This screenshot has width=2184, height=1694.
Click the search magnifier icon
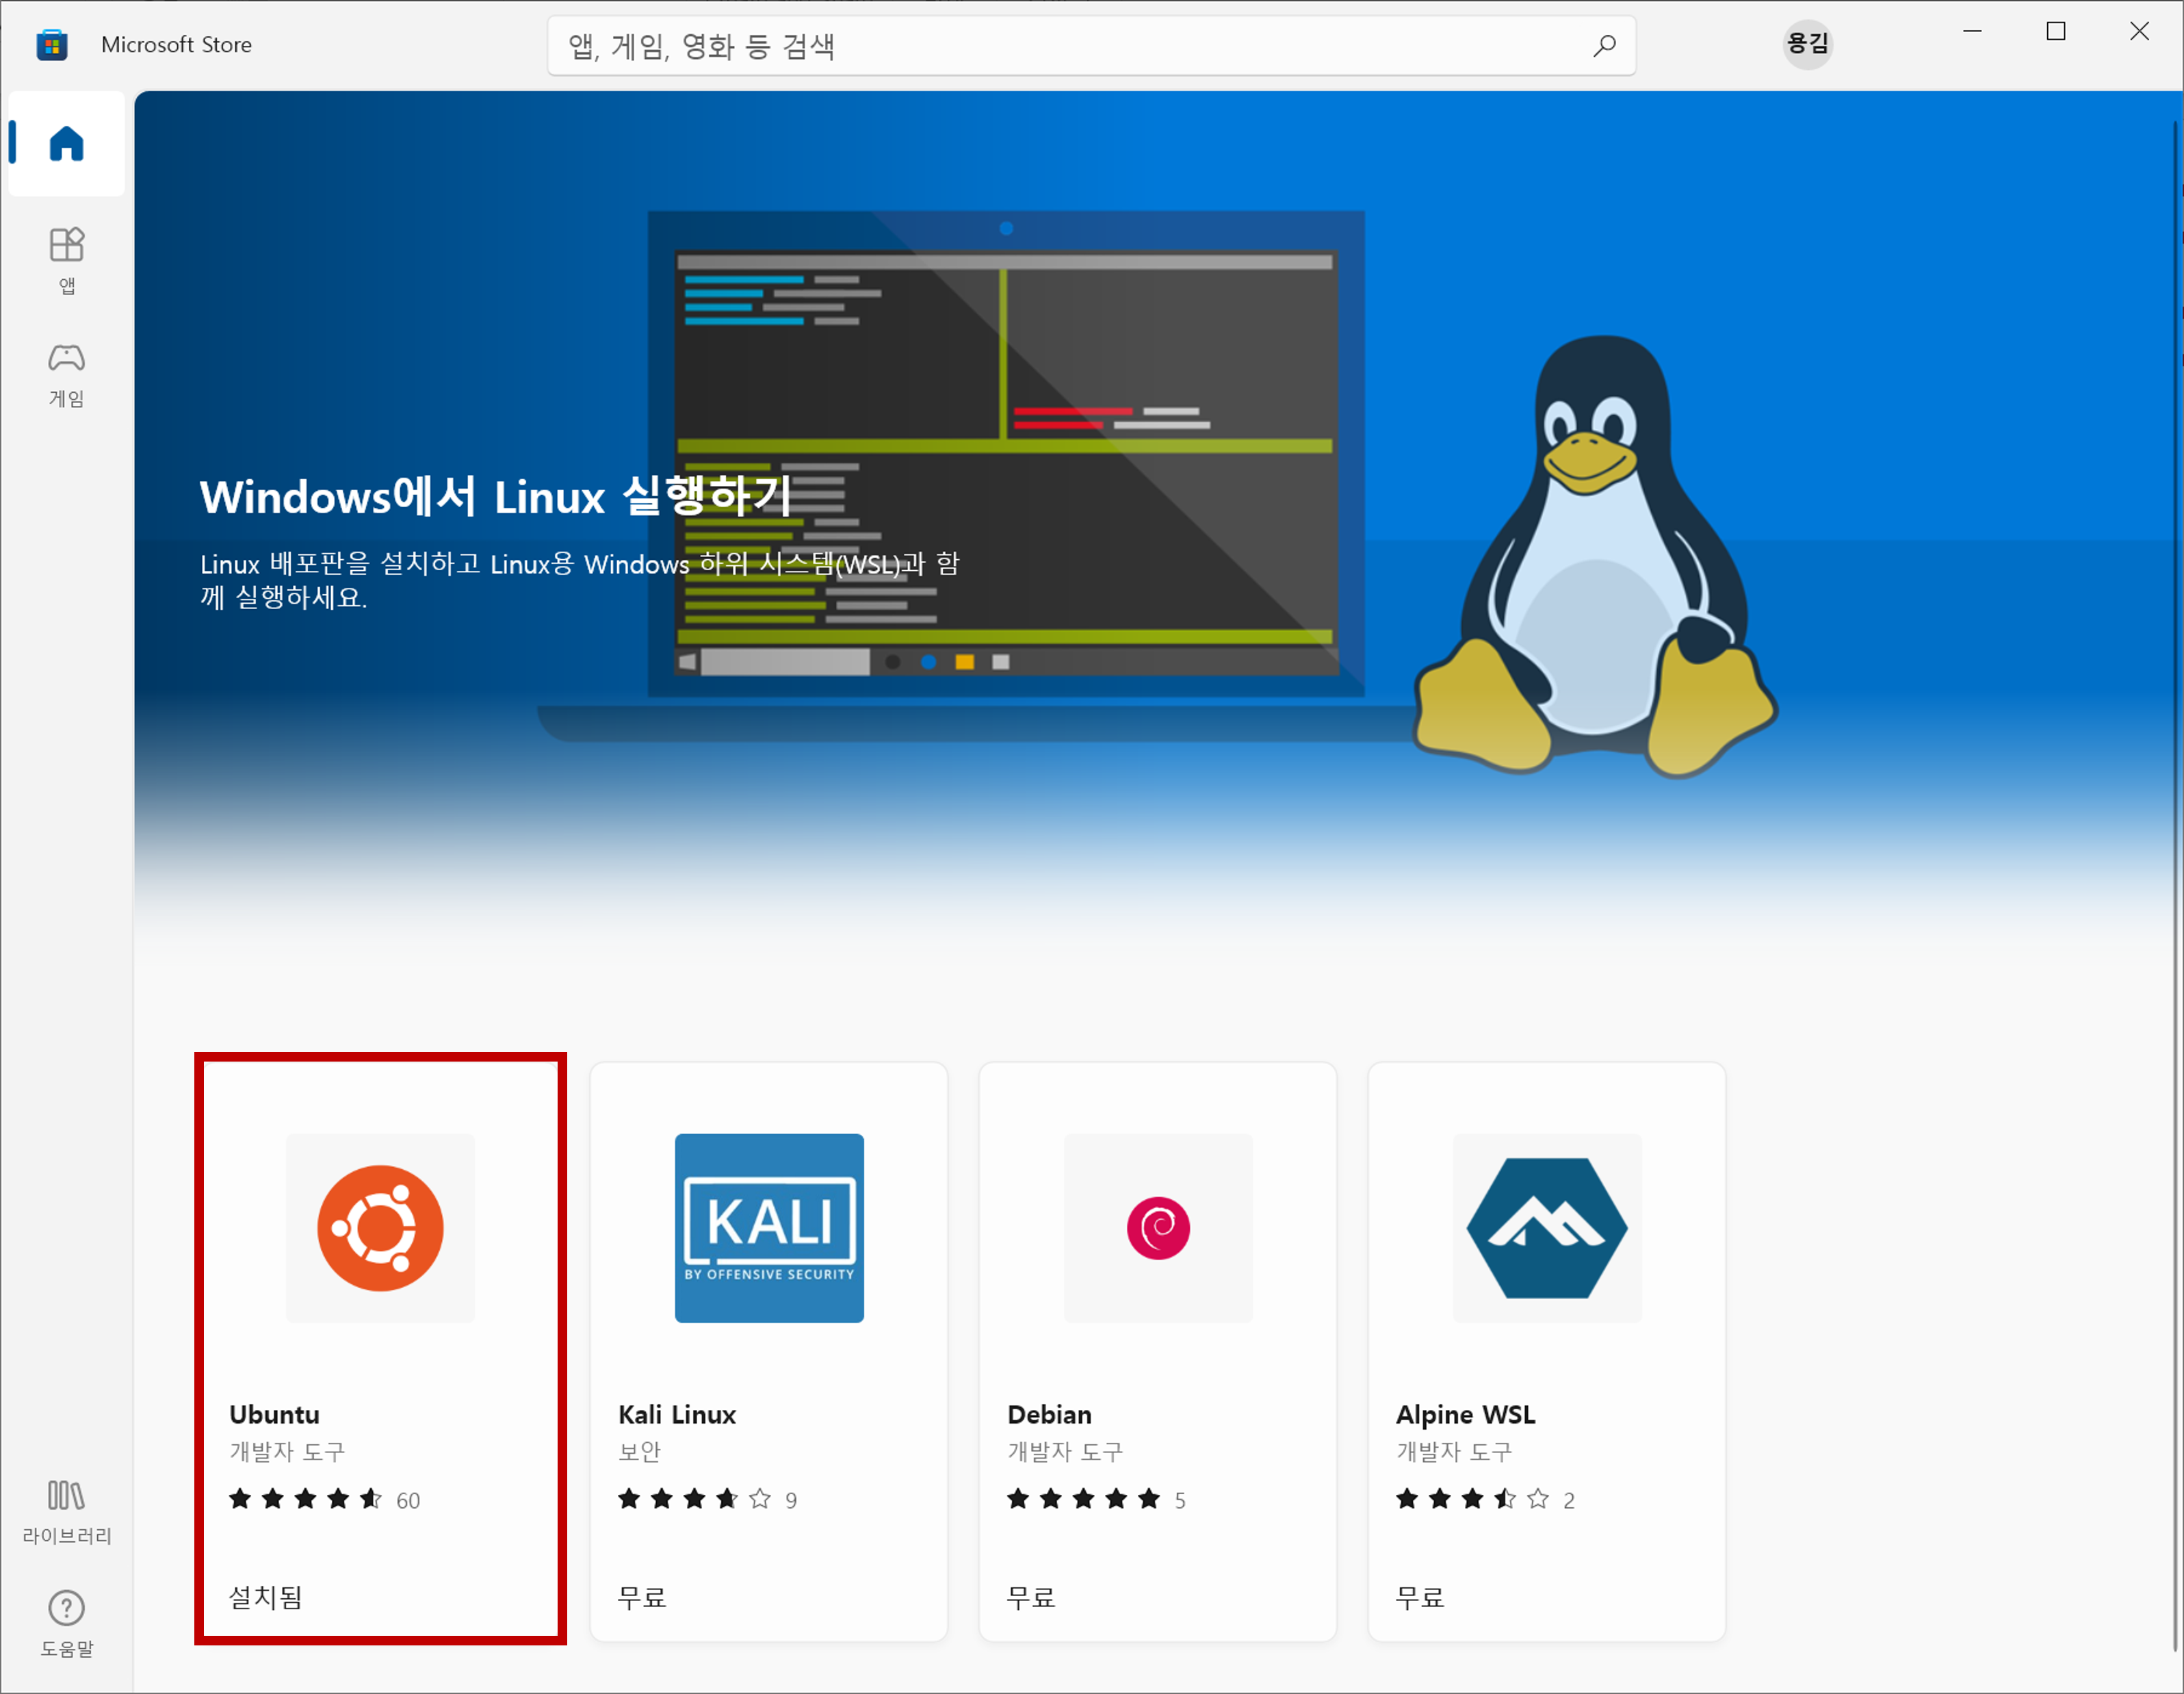[x=1604, y=46]
